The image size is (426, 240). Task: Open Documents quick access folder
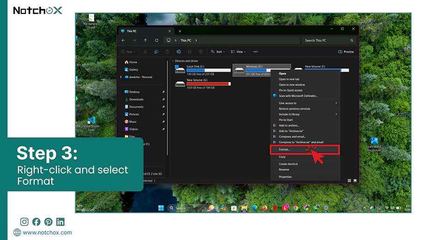click(x=134, y=107)
